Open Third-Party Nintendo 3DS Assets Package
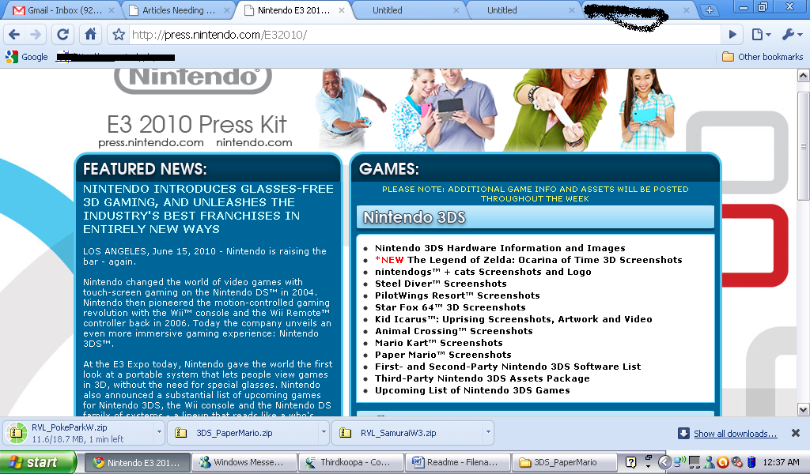Screen dimensions: 810x474 click(482, 378)
